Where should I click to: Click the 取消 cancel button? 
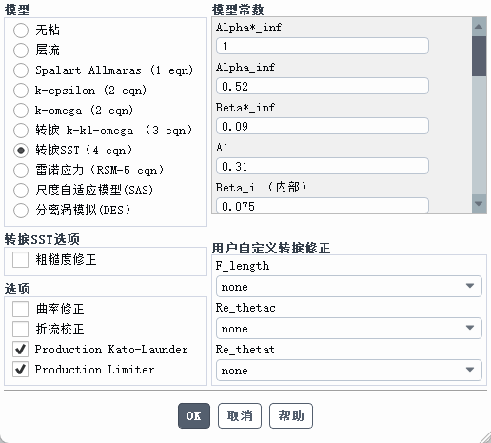[x=240, y=415]
